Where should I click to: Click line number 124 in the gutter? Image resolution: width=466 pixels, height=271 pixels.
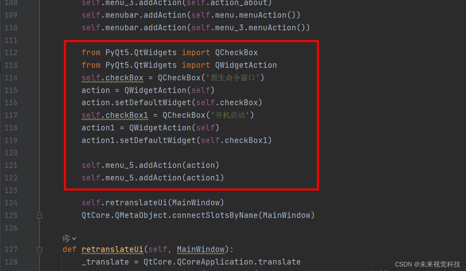(11, 203)
